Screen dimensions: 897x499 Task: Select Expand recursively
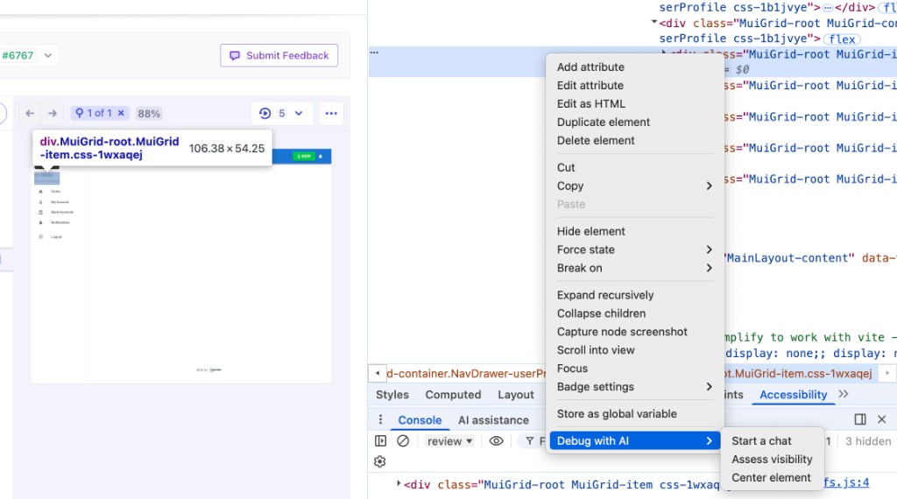click(x=605, y=295)
